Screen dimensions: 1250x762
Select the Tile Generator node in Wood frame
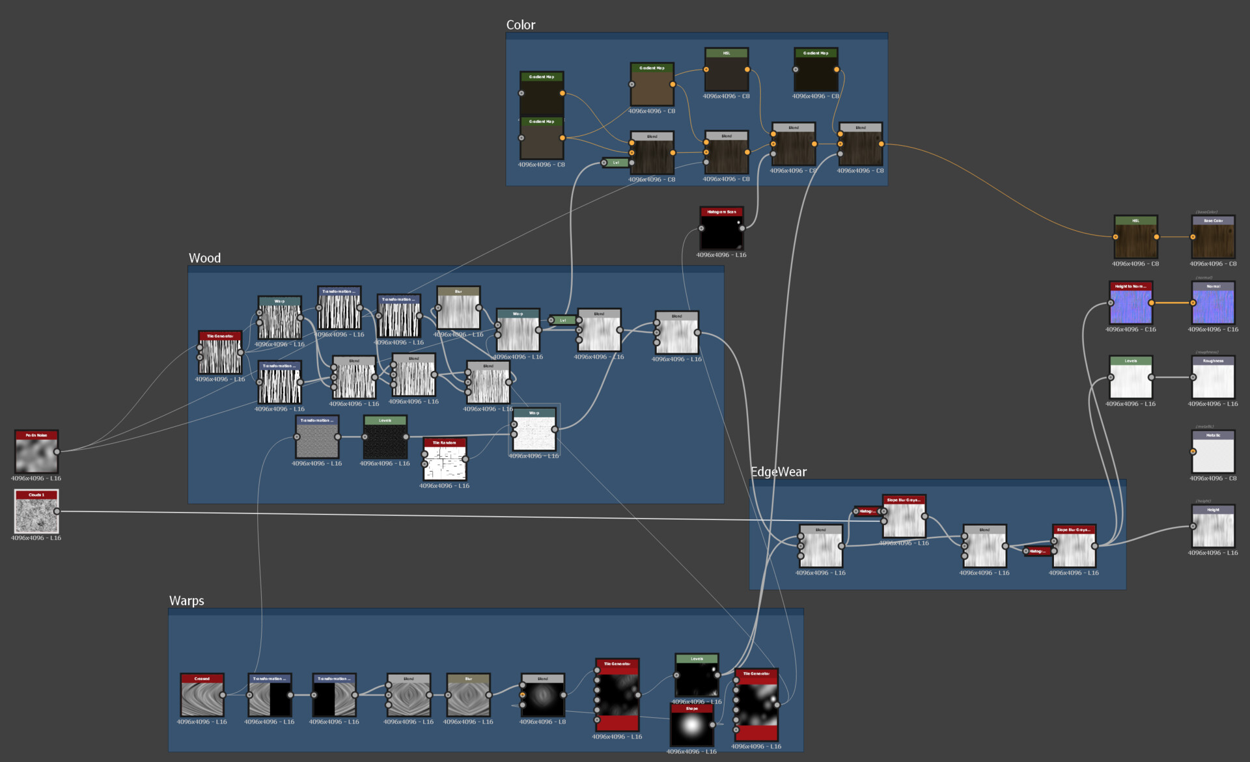click(x=220, y=353)
